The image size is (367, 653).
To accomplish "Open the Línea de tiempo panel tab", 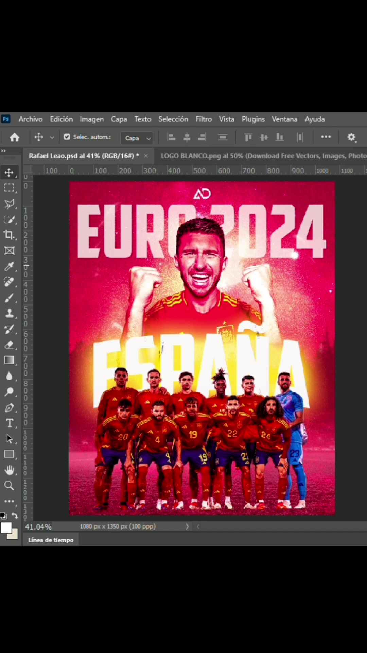I will (x=51, y=540).
